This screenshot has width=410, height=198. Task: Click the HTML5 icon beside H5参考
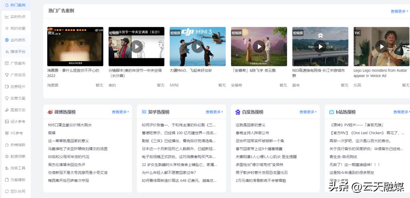7,133
